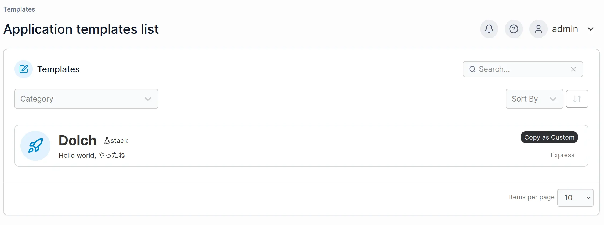The width and height of the screenshot is (604, 225).
Task: Expand the admin account menu chevron
Action: [591, 29]
